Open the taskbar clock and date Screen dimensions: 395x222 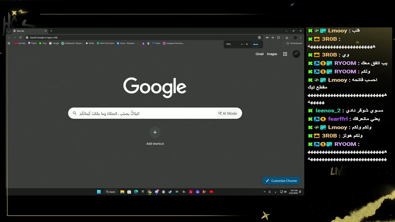[x=293, y=192]
